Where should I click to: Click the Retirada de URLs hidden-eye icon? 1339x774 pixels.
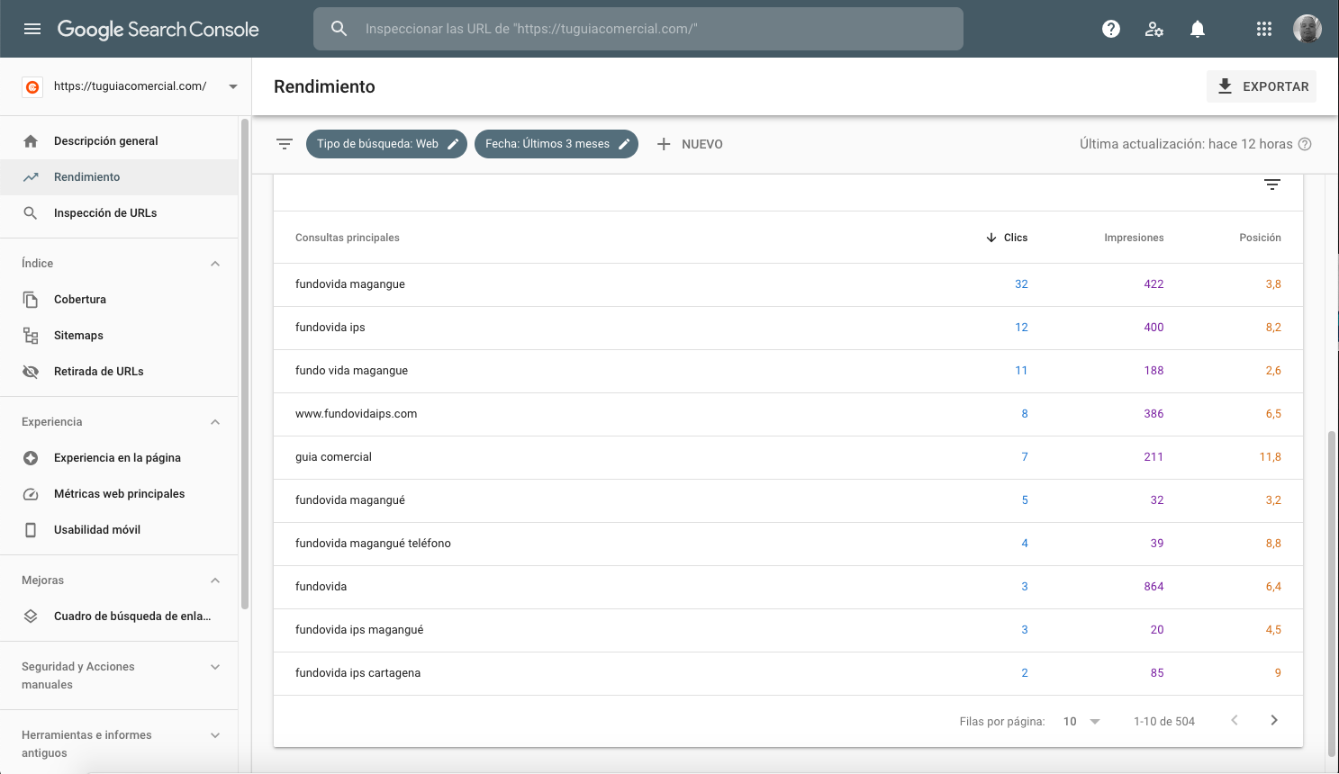(31, 372)
